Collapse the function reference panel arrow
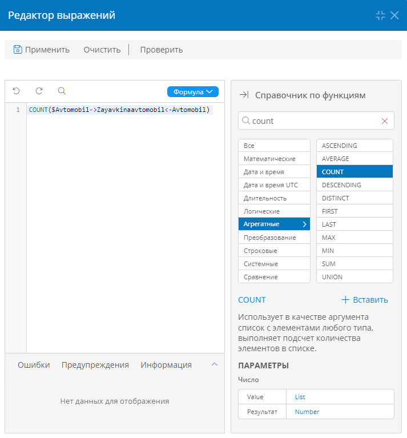This screenshot has height=438, width=407. click(244, 95)
